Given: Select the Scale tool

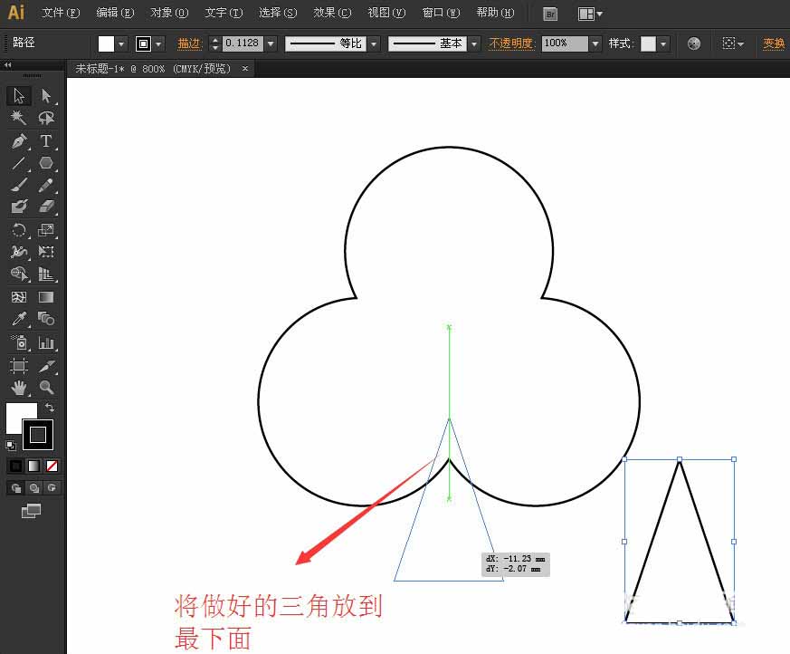Looking at the screenshot, I should [46, 230].
